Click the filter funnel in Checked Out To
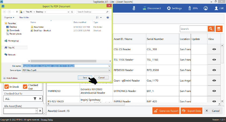The image size is (226, 122). [x=35, y=99]
